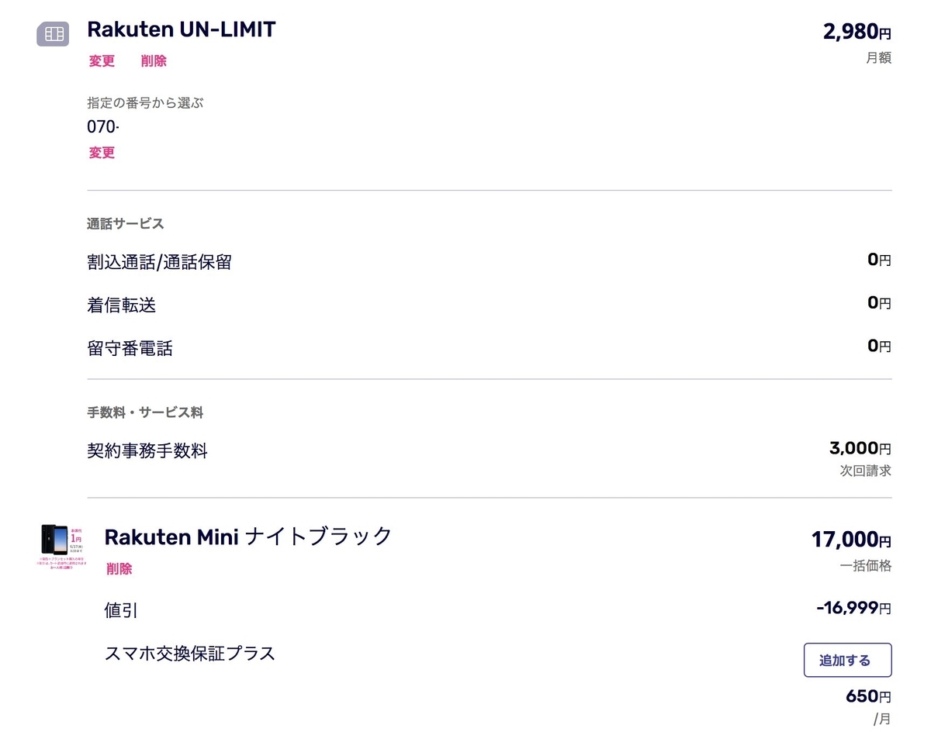
Task: Remove Rakuten Mini with its 削除 link
Action: 119,569
